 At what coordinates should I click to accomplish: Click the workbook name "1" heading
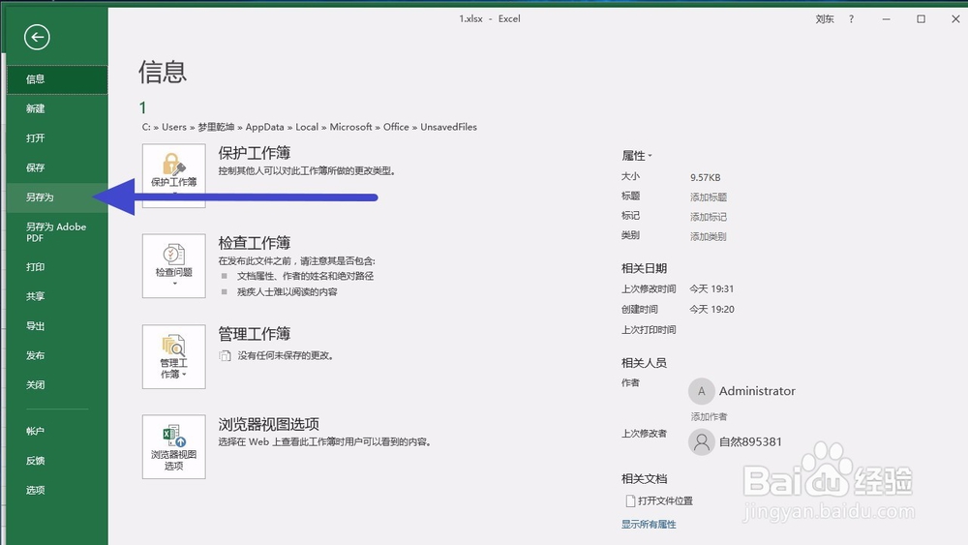pyautogui.click(x=142, y=108)
